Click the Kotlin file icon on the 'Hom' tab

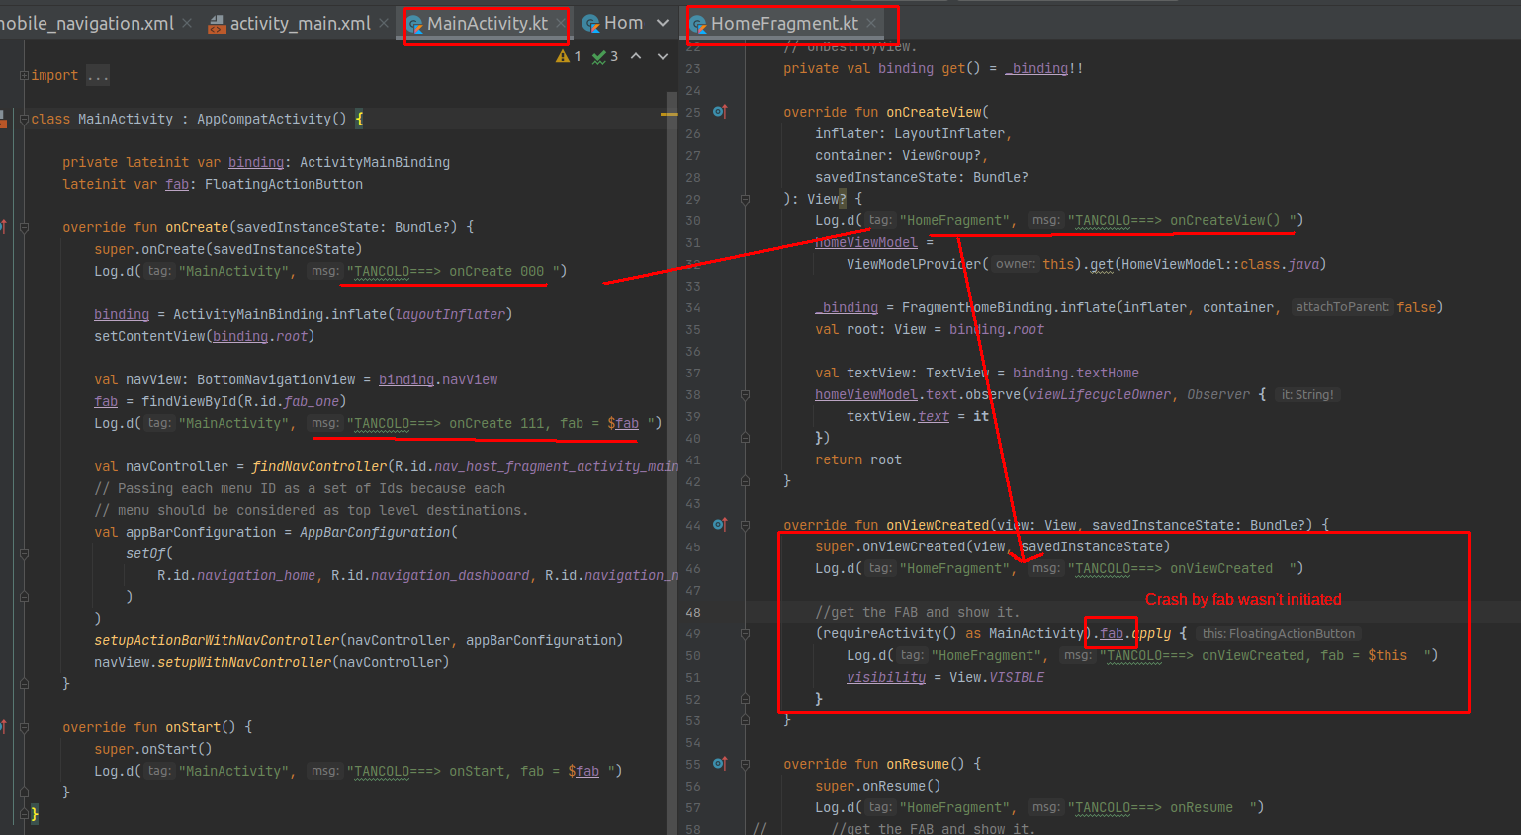coord(590,24)
